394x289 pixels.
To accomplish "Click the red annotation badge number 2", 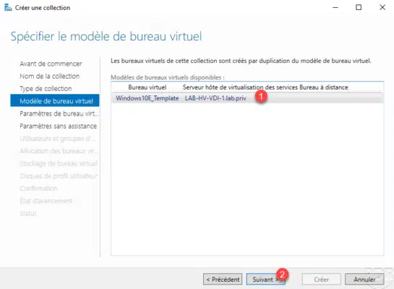I will (282, 274).
